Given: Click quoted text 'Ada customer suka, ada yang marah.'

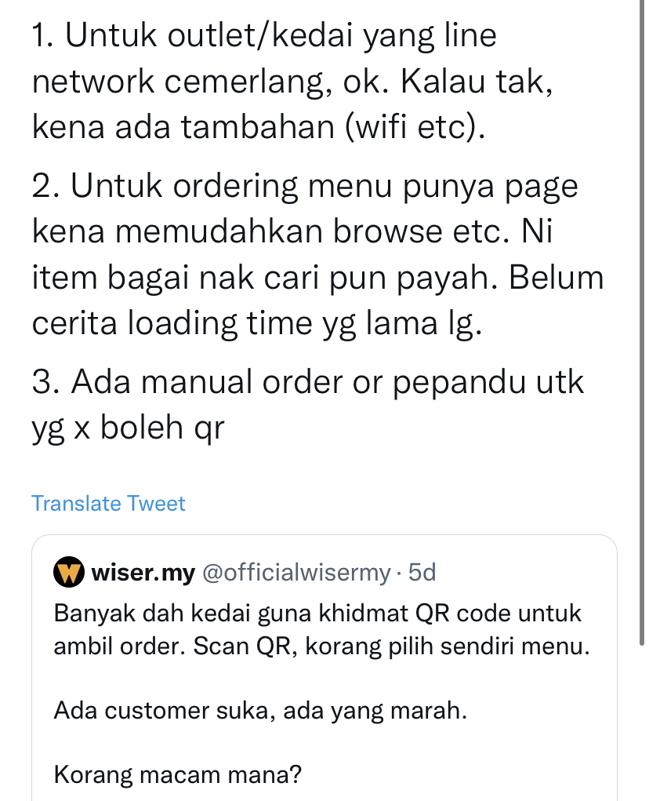Looking at the screenshot, I should (x=260, y=711).
